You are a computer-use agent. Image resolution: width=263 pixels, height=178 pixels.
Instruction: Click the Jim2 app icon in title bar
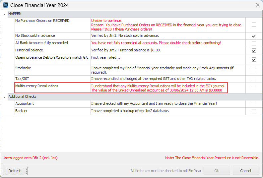click(5, 5)
